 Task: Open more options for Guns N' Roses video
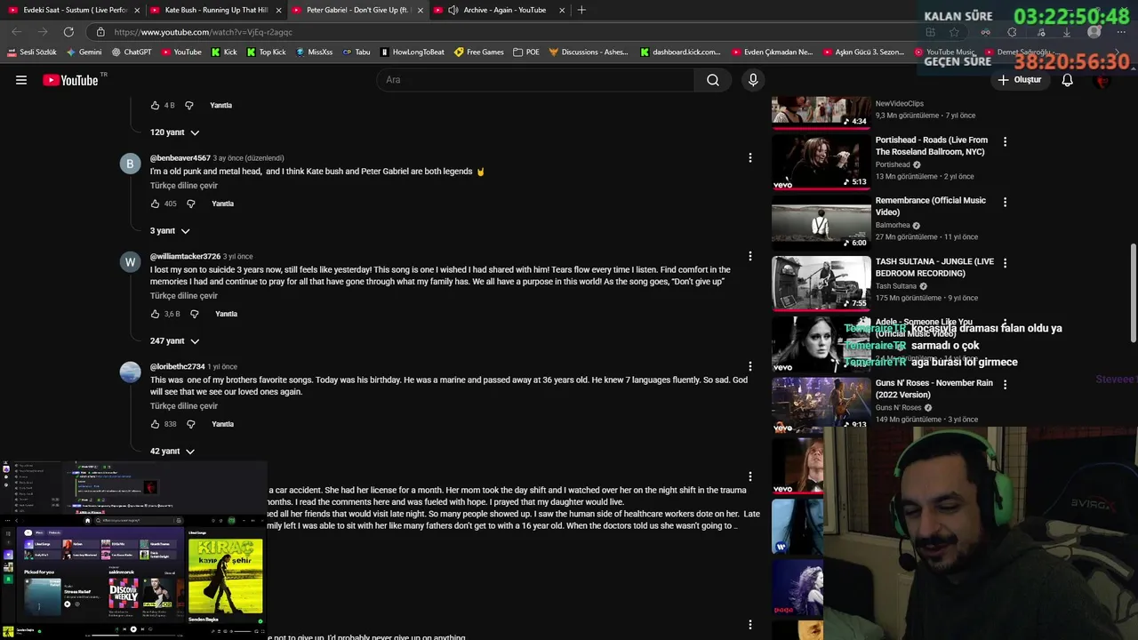(1005, 385)
